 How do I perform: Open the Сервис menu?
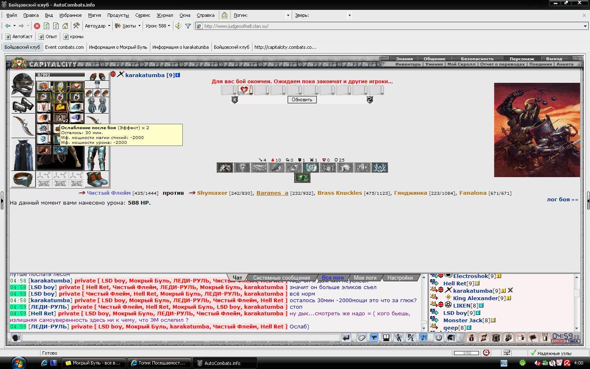click(143, 15)
